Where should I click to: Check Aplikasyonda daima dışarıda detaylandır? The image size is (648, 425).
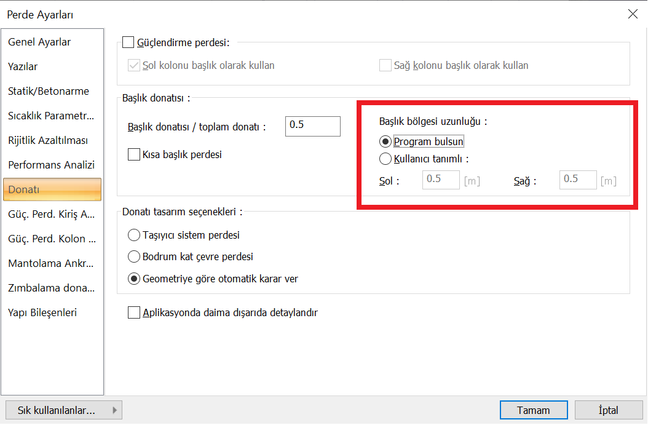(134, 312)
